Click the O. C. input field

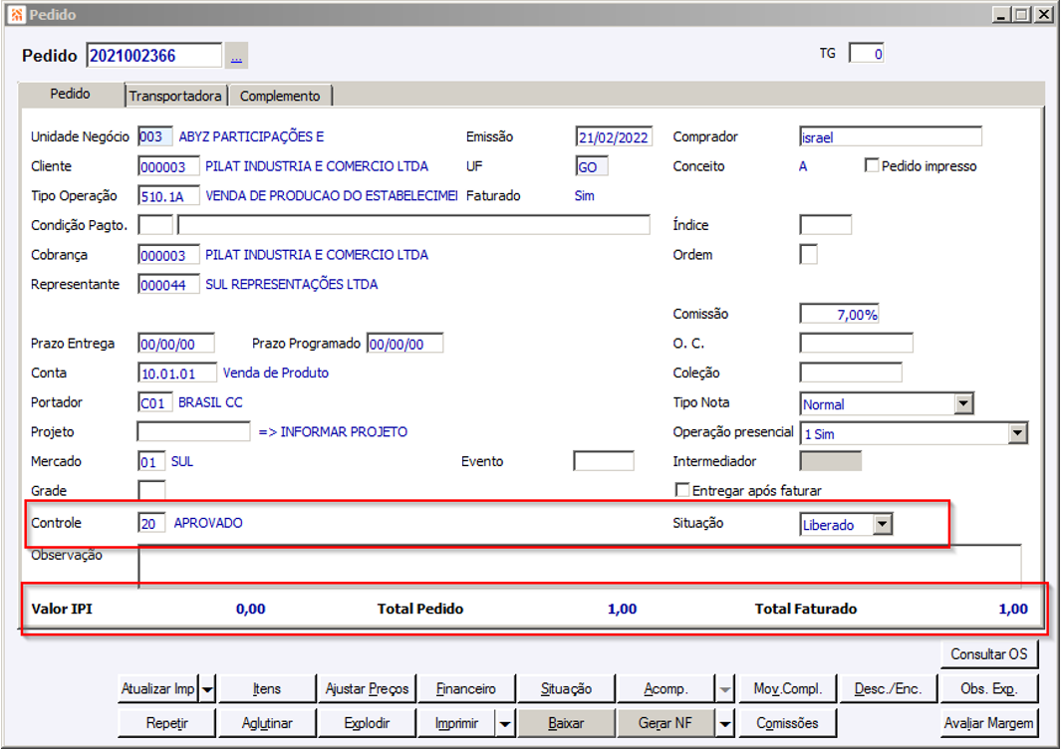(856, 344)
